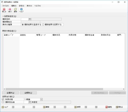Viewport: 128px width, 112px height.
Task: Open the 棚卸目的 lookup dropdown button
Action: point(30,19)
